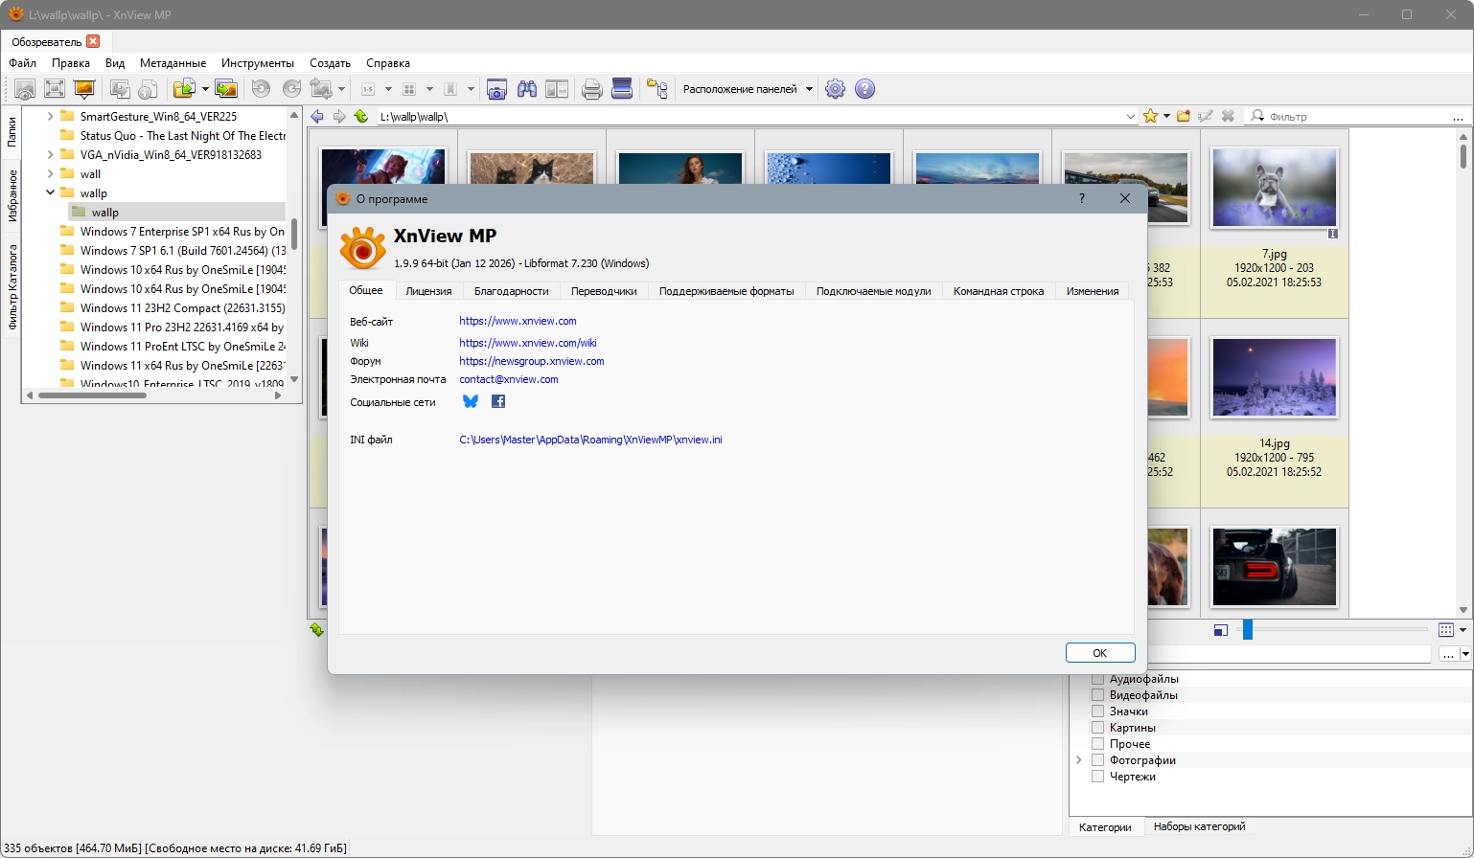Open the newsgroup.xnview.com forum link
The height and width of the screenshot is (858, 1474).
coord(532,361)
